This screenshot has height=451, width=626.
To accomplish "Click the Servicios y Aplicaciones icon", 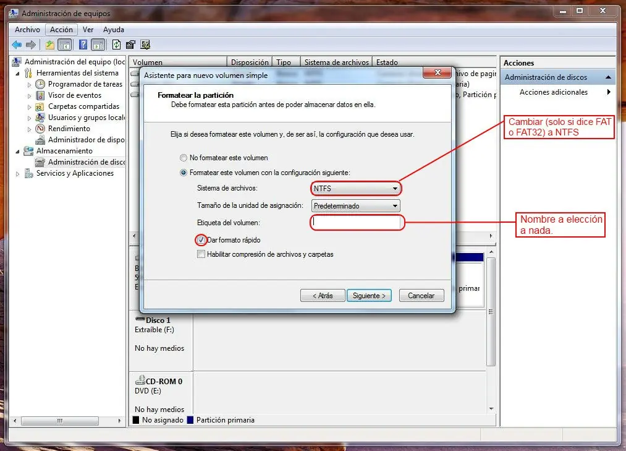I will pyautogui.click(x=28, y=173).
